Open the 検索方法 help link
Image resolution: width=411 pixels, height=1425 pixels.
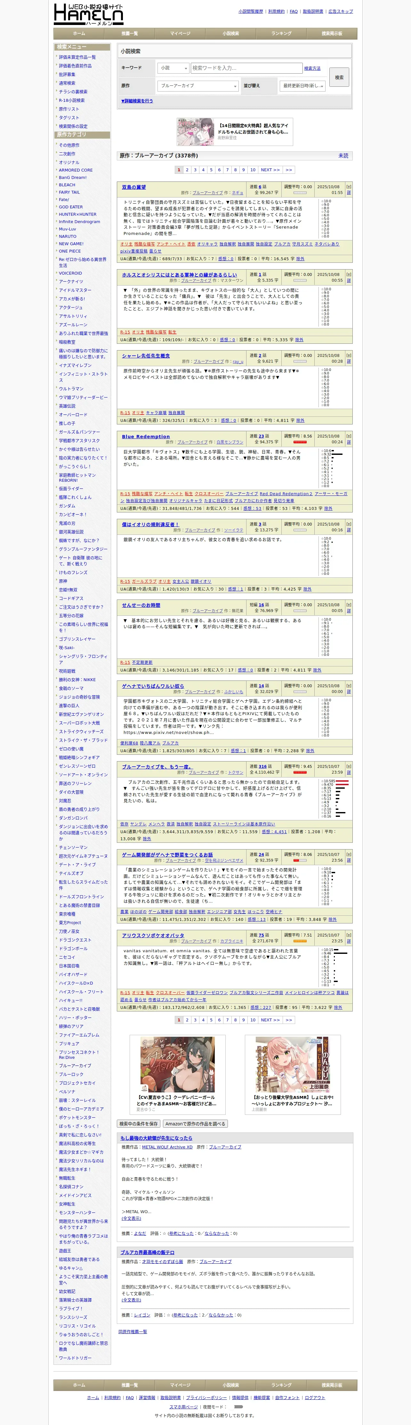pyautogui.click(x=312, y=68)
